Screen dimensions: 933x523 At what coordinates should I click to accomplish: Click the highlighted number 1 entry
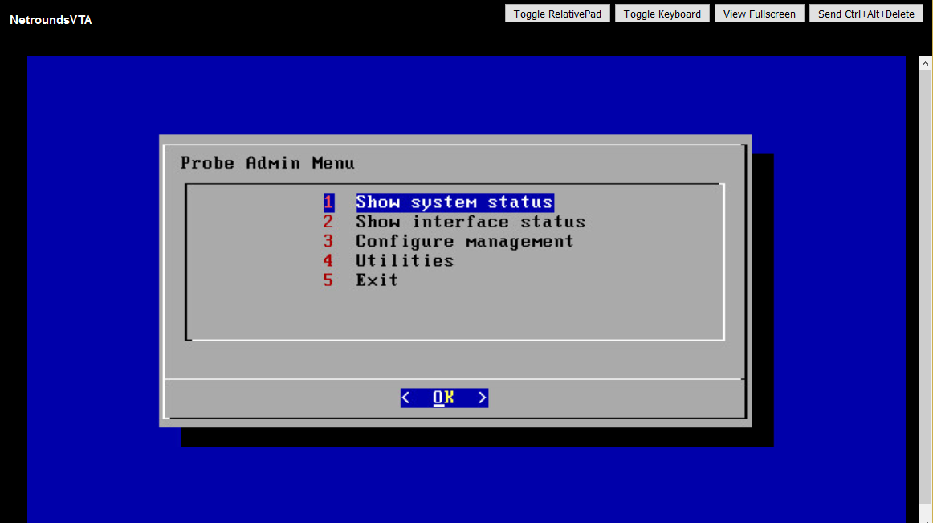(328, 202)
